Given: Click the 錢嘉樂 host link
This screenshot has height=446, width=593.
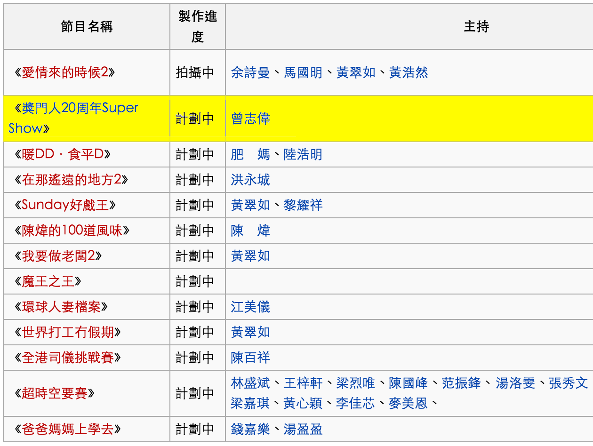Looking at the screenshot, I should (251, 429).
